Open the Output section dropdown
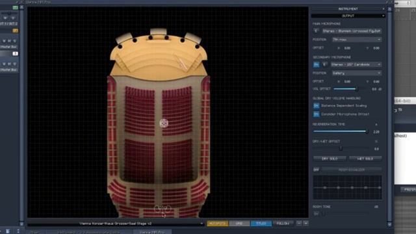 [x=348, y=16]
